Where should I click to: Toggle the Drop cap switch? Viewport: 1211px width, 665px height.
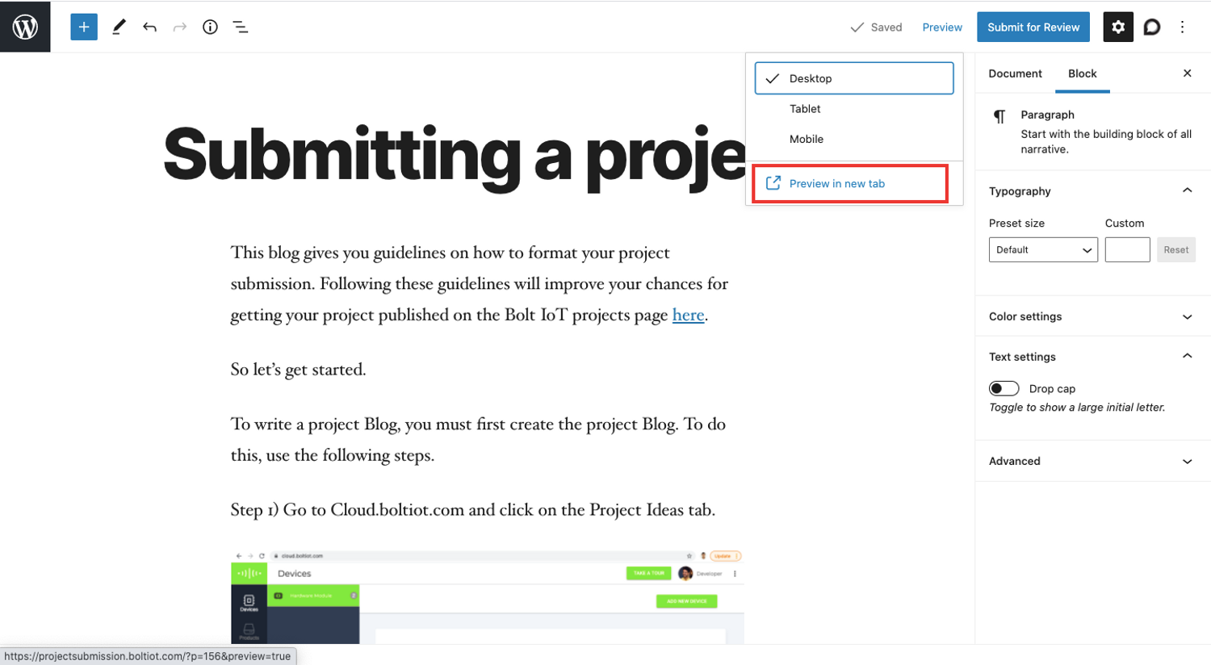[x=1004, y=388]
